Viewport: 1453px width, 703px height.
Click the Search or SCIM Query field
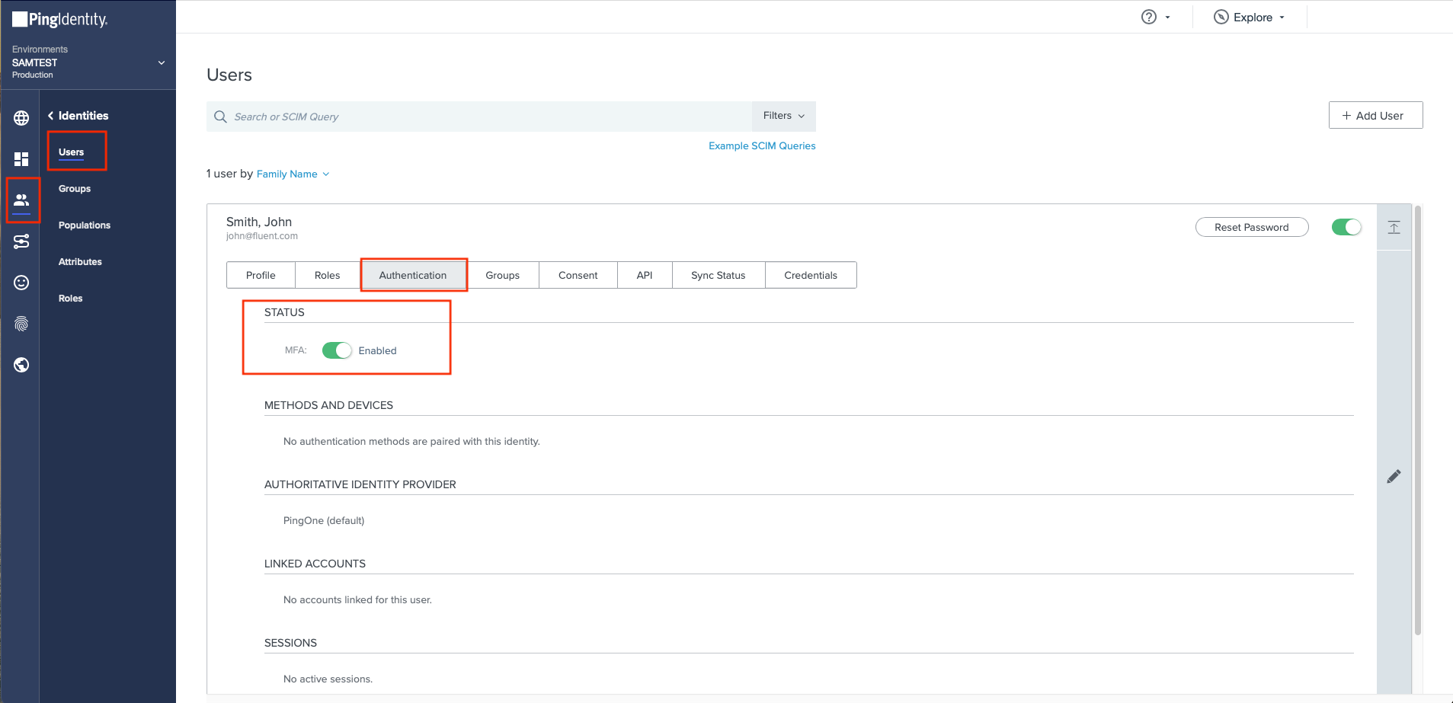480,117
